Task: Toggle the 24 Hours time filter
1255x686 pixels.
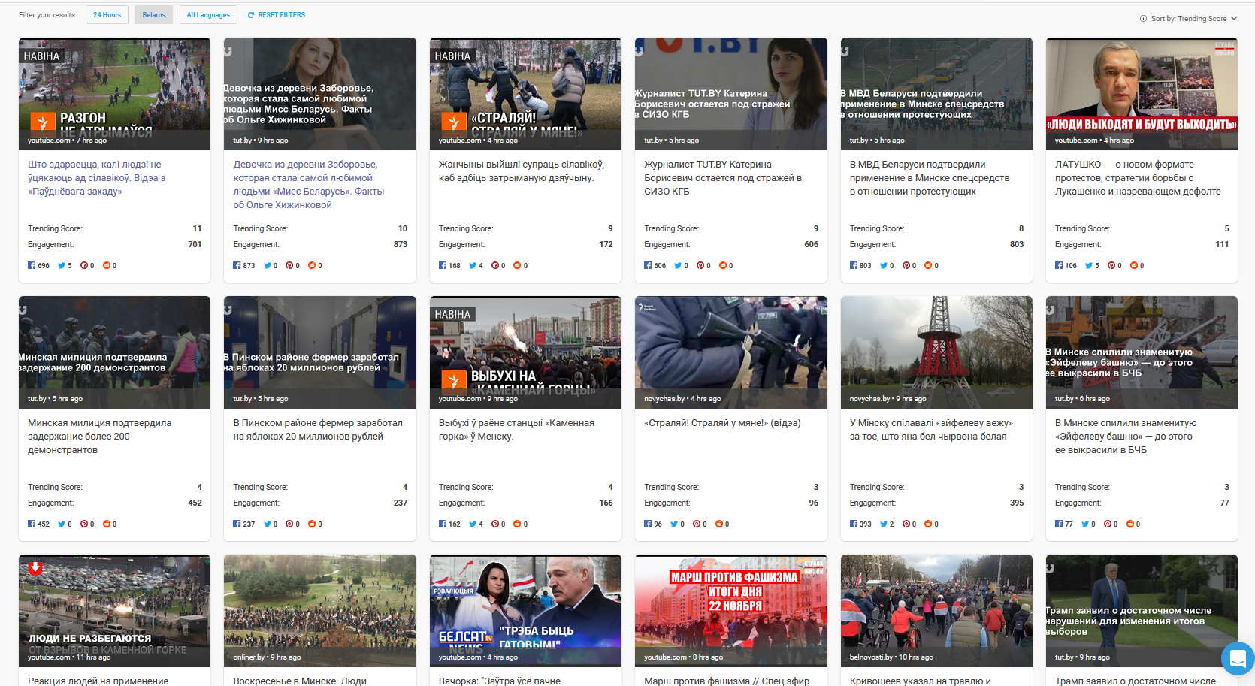Action: pos(107,15)
